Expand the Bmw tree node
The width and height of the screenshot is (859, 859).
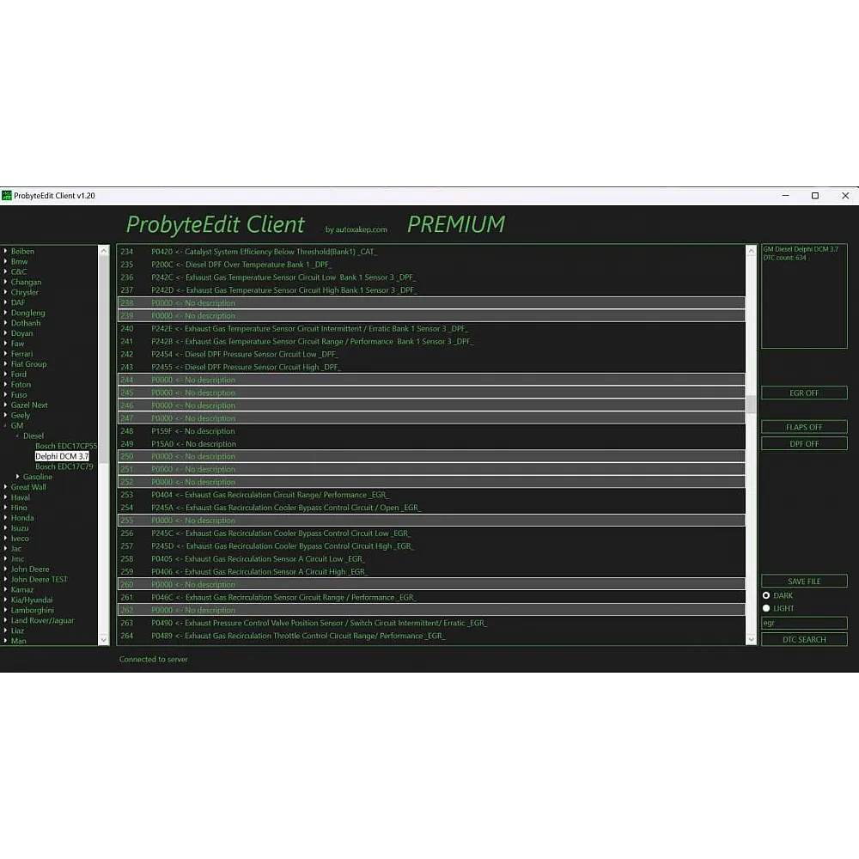pyautogui.click(x=5, y=262)
